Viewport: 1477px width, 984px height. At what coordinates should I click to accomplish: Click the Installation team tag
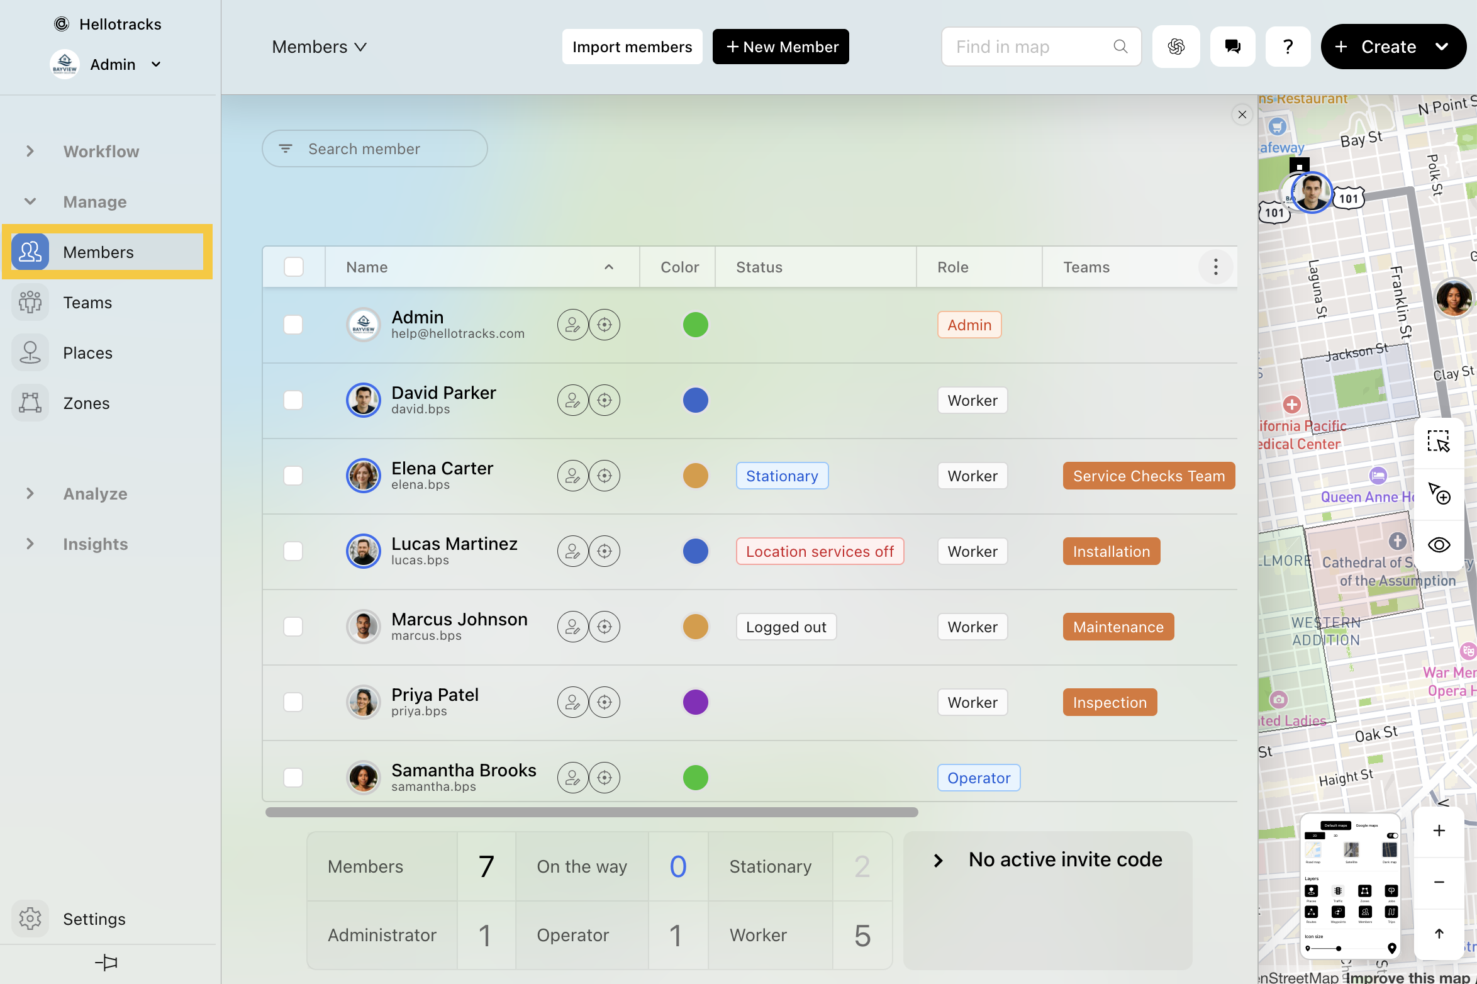1112,551
